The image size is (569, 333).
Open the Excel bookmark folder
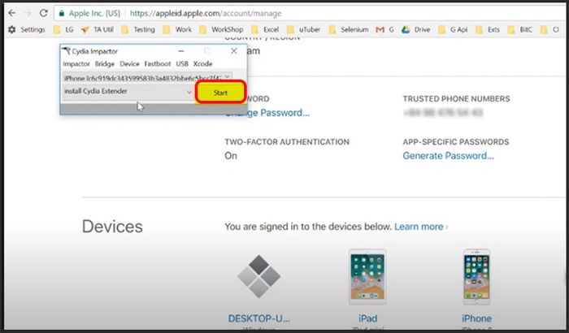point(265,29)
